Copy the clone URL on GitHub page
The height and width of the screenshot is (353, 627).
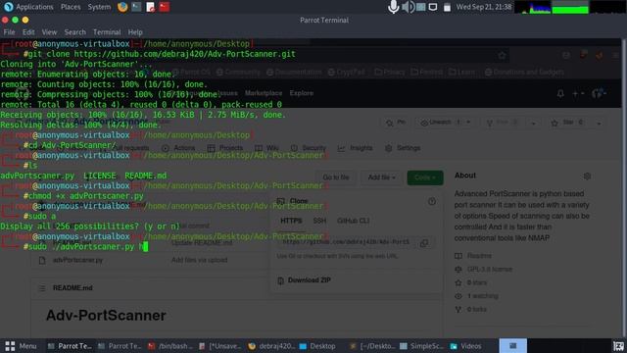coord(424,242)
